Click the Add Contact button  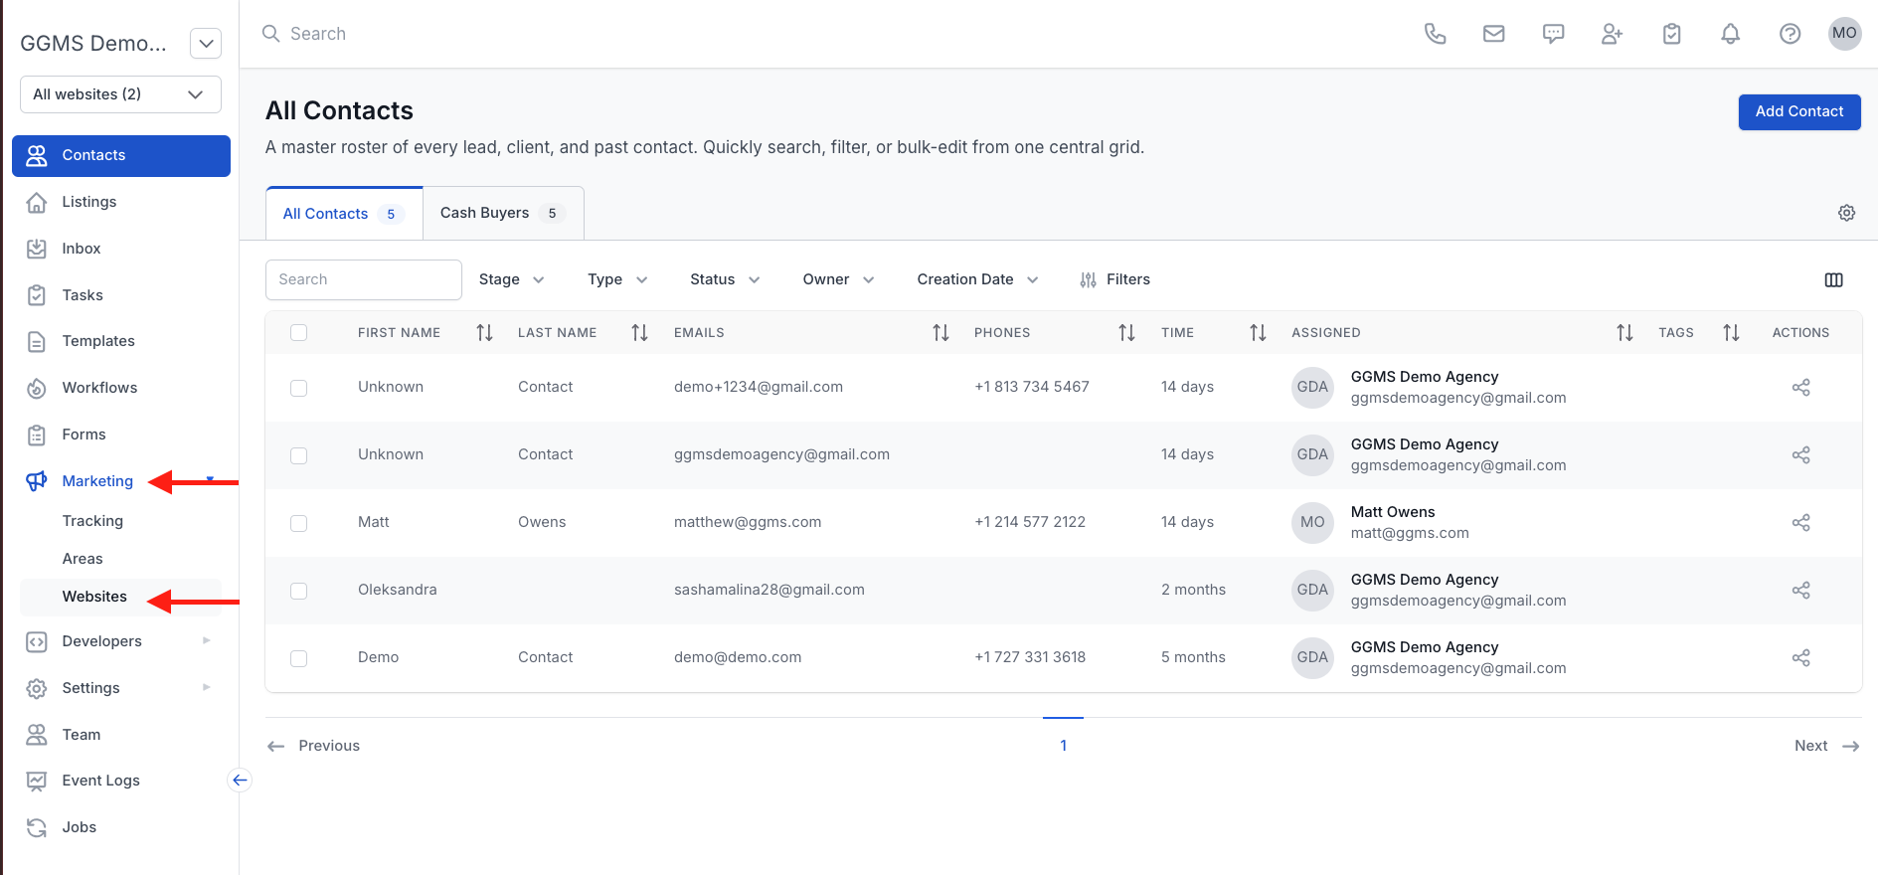(1798, 111)
